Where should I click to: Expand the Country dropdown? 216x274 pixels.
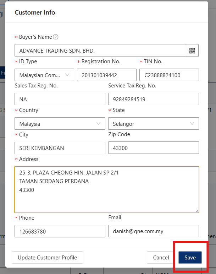[x=60, y=124]
